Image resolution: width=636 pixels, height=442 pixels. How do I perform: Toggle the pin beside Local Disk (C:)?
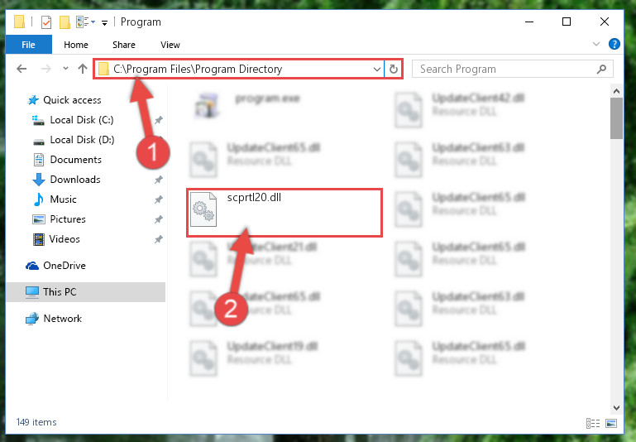pos(158,120)
